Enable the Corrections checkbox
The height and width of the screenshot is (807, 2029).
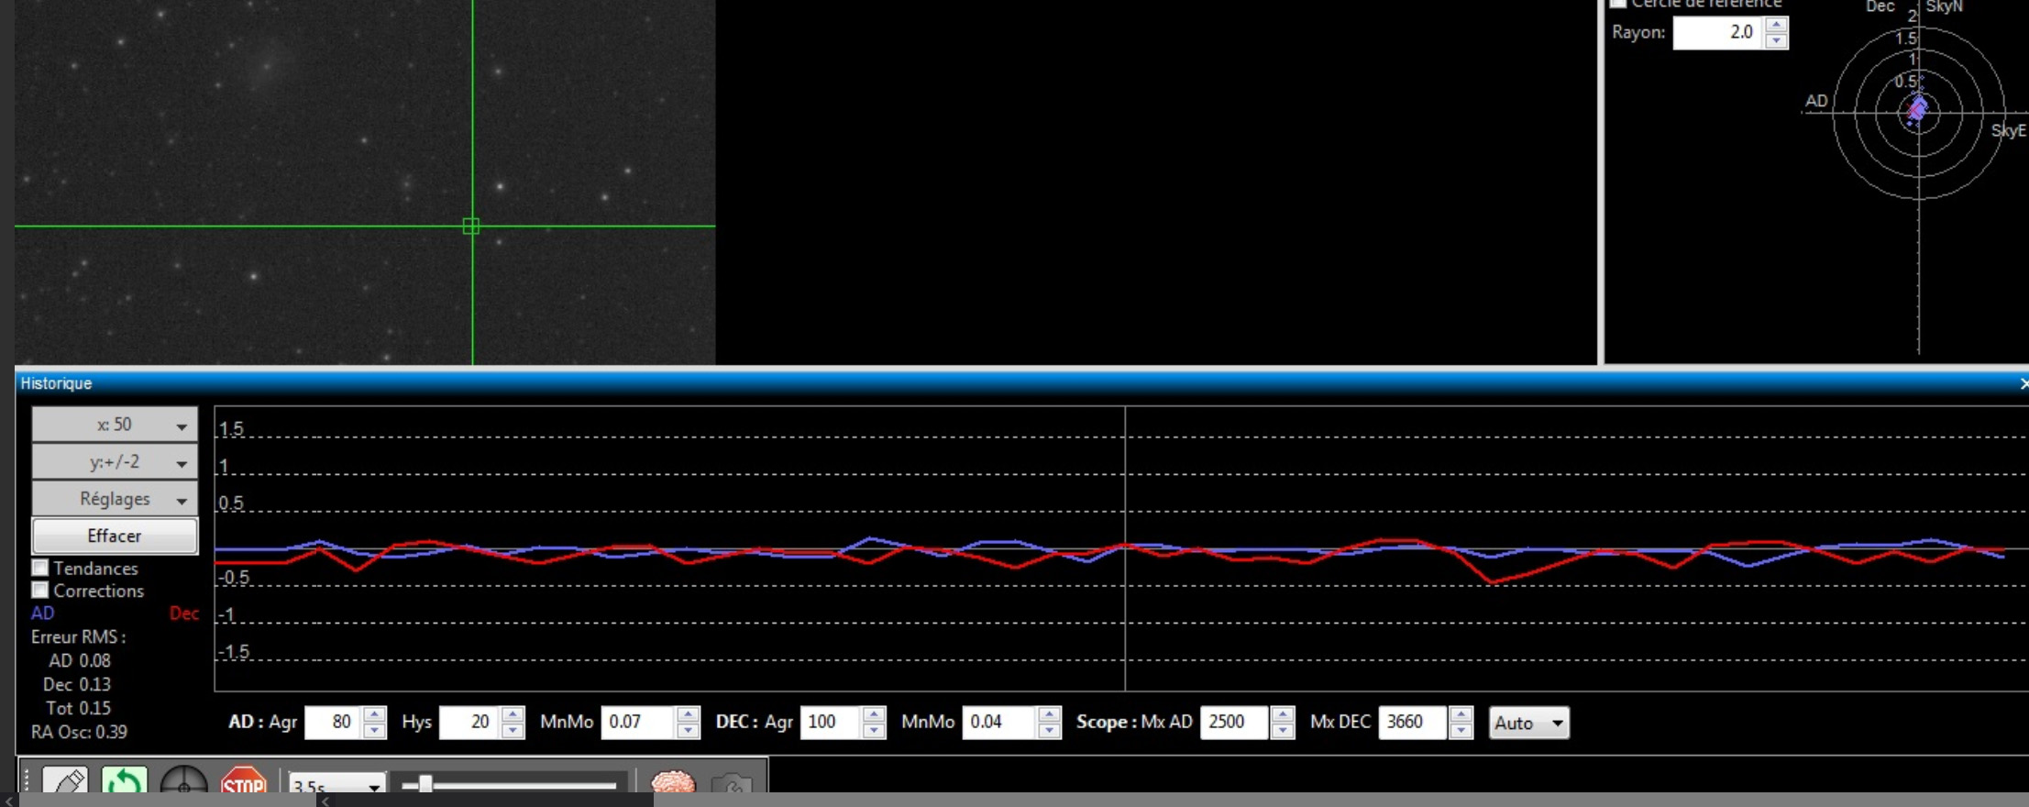tap(40, 591)
